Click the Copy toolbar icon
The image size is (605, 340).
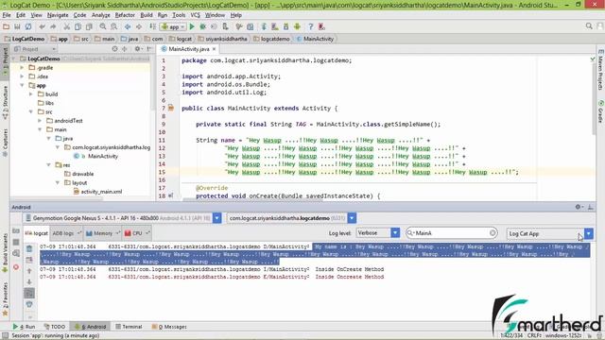tap(78, 26)
